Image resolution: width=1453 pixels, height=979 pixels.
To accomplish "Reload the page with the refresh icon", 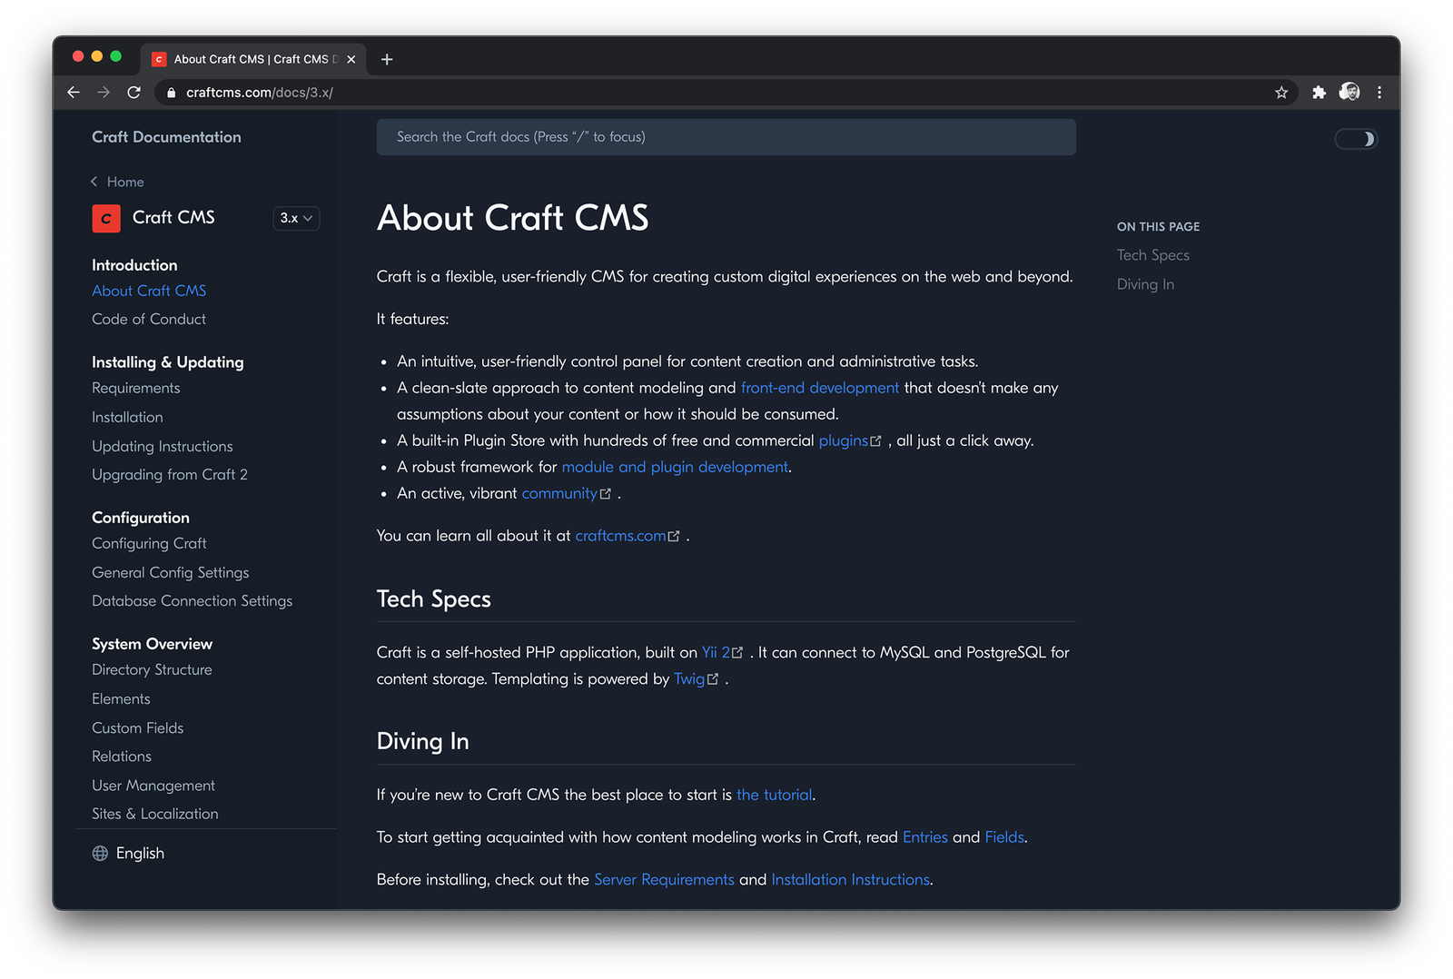I will [x=133, y=92].
